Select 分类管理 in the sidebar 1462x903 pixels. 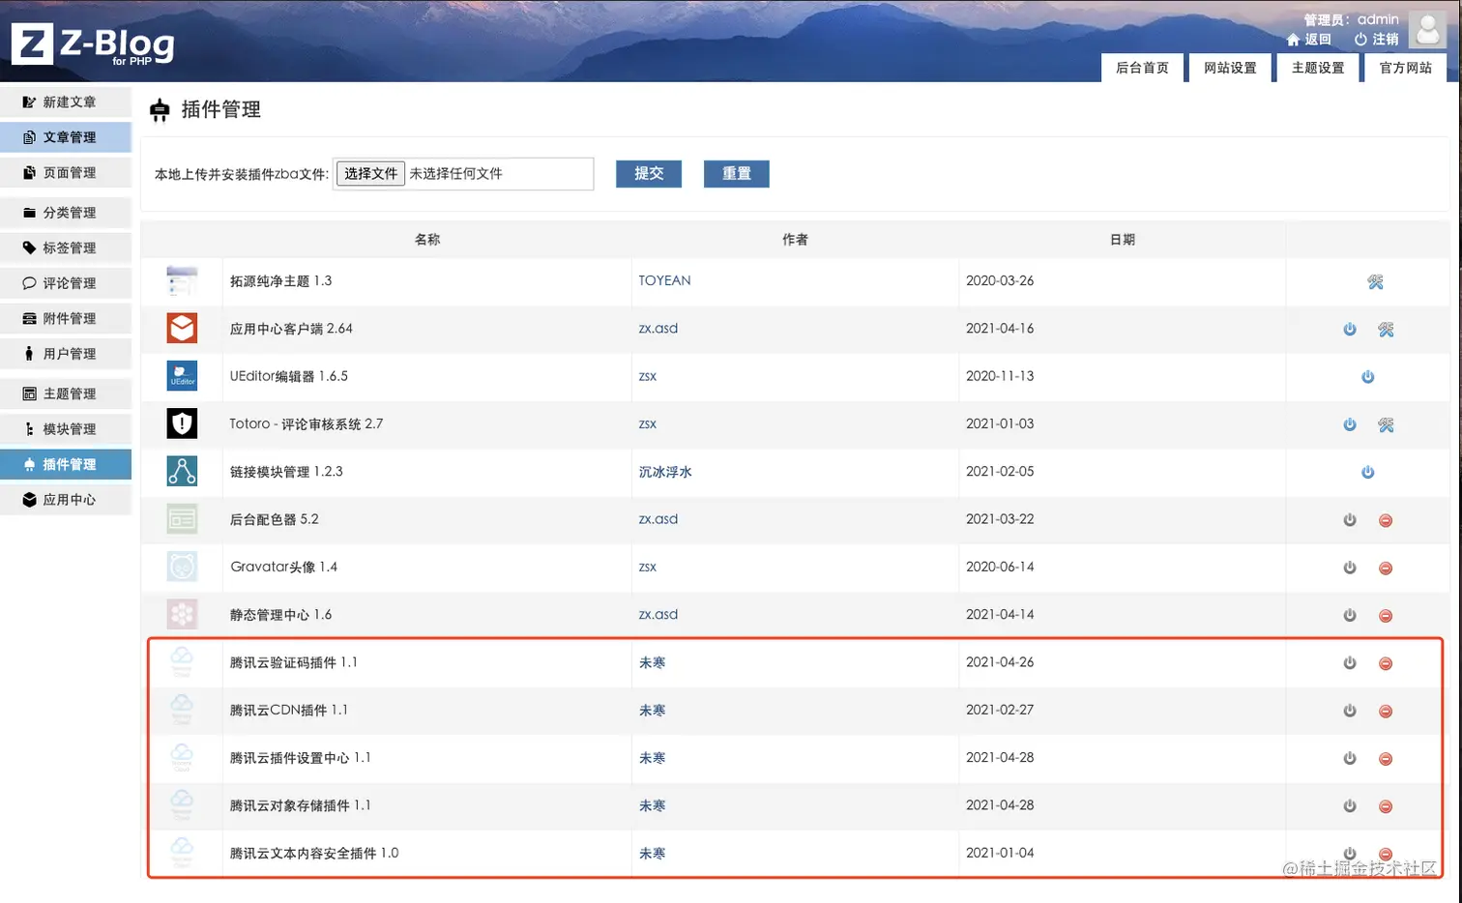click(x=66, y=213)
